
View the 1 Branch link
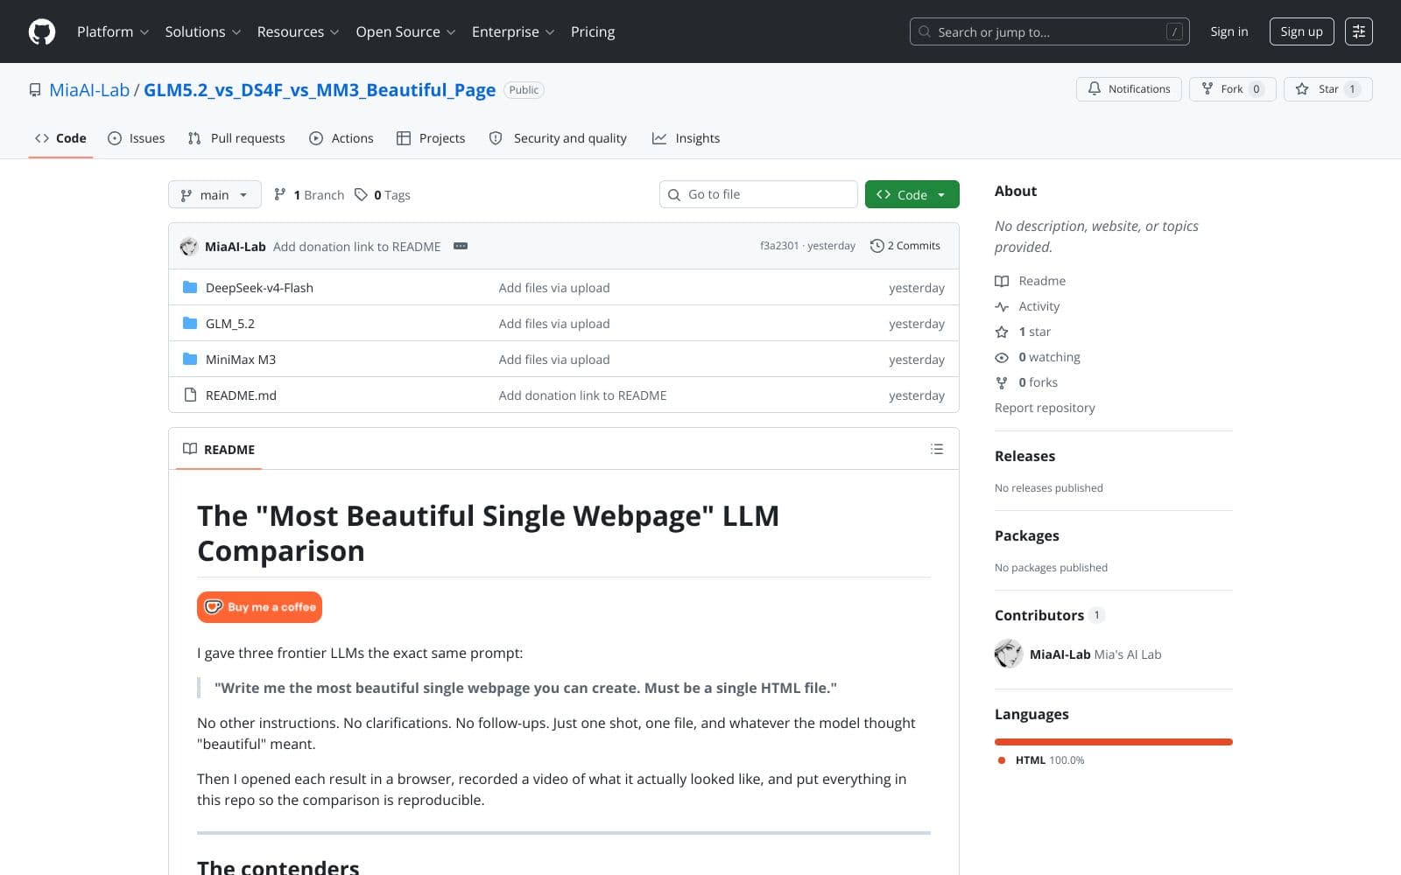309,194
